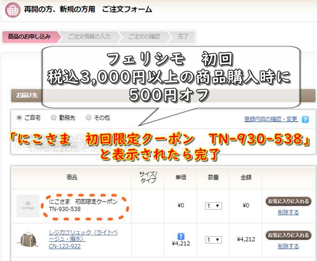
Task: Click the blue exclamation info icon by ¥4,212
Action: (181, 236)
